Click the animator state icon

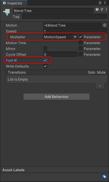click(7, 12)
